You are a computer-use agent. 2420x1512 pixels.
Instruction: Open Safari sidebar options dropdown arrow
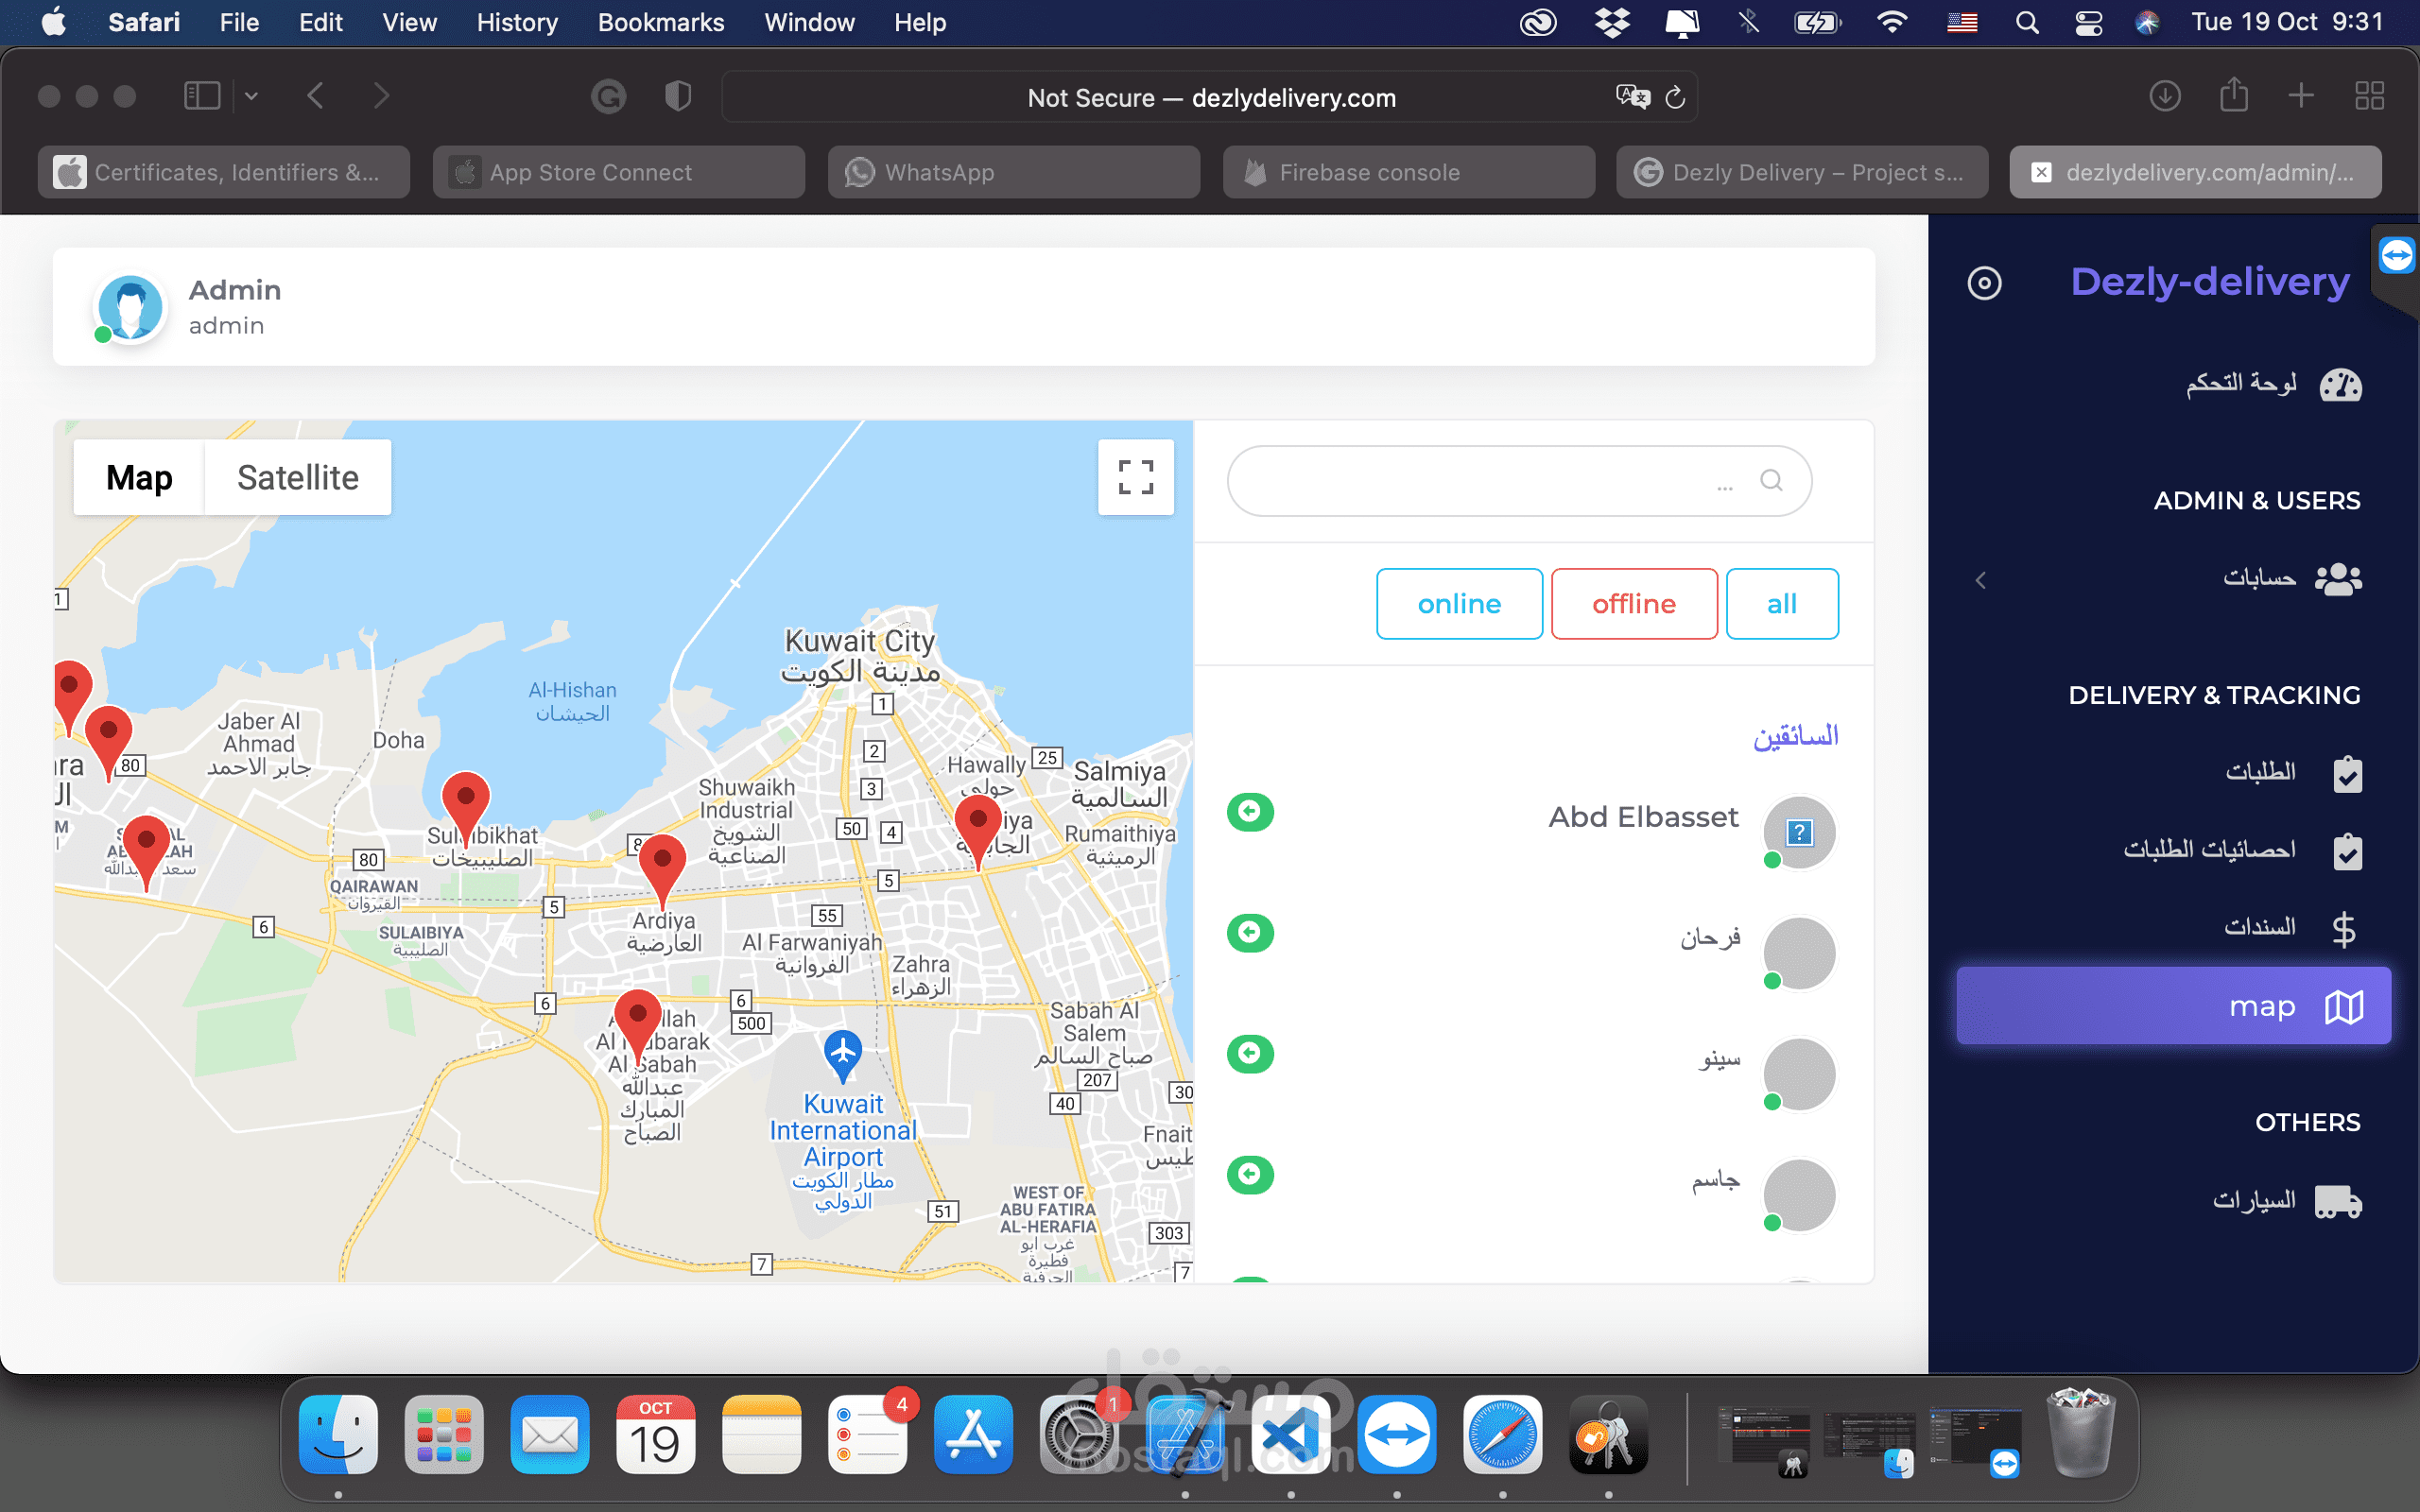[251, 96]
